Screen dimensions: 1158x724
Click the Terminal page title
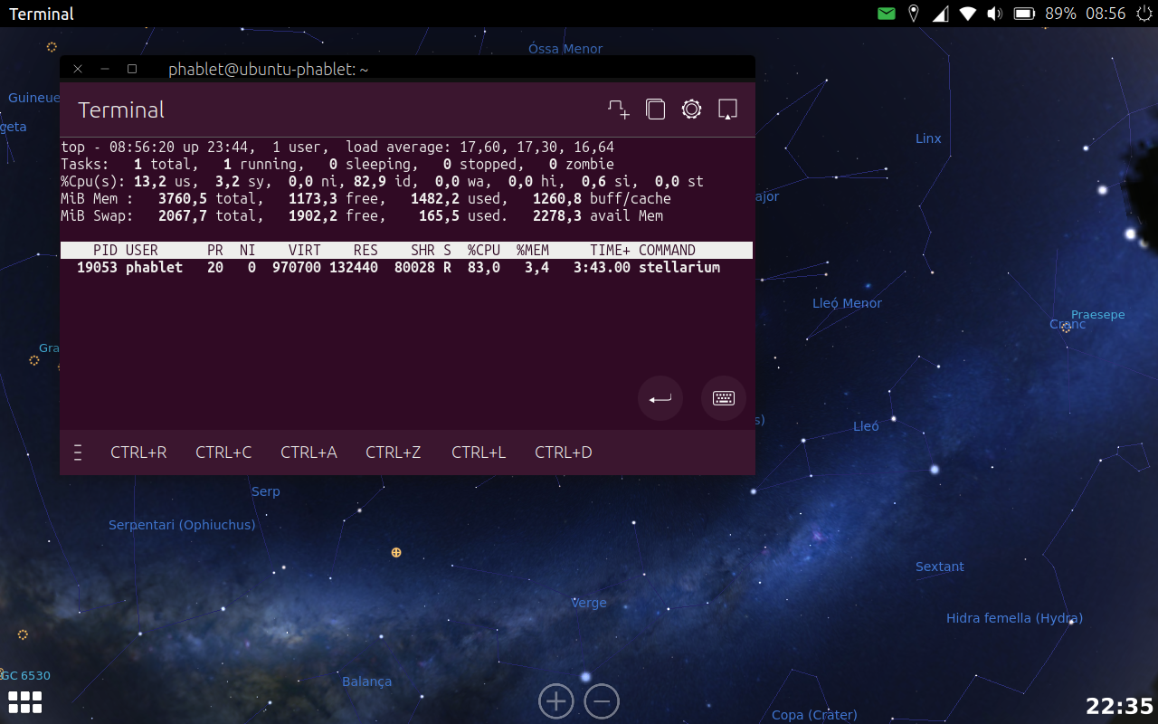coord(121,110)
